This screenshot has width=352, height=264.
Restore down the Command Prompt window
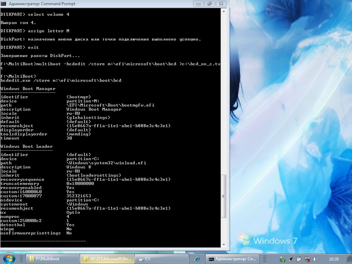210,3
